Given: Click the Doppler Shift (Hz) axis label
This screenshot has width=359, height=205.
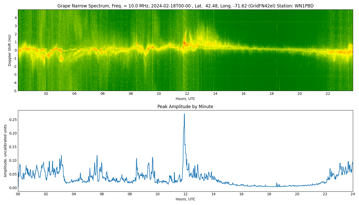Looking at the screenshot, I should coord(10,50).
